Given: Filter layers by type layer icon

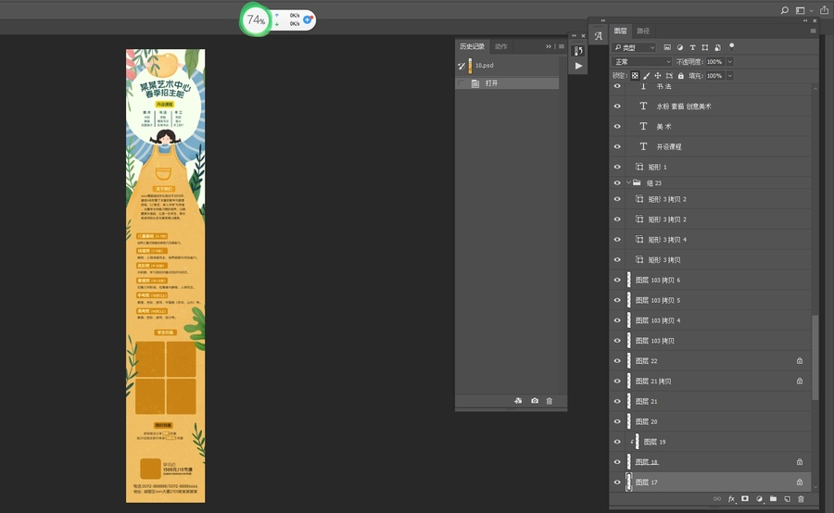Looking at the screenshot, I should [x=692, y=47].
